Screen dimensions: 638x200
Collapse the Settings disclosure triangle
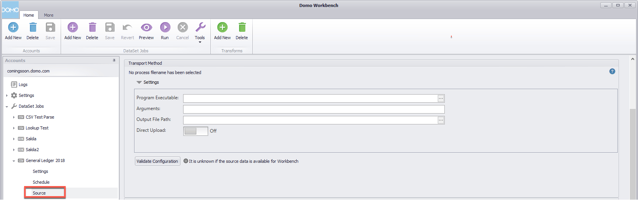tap(139, 82)
